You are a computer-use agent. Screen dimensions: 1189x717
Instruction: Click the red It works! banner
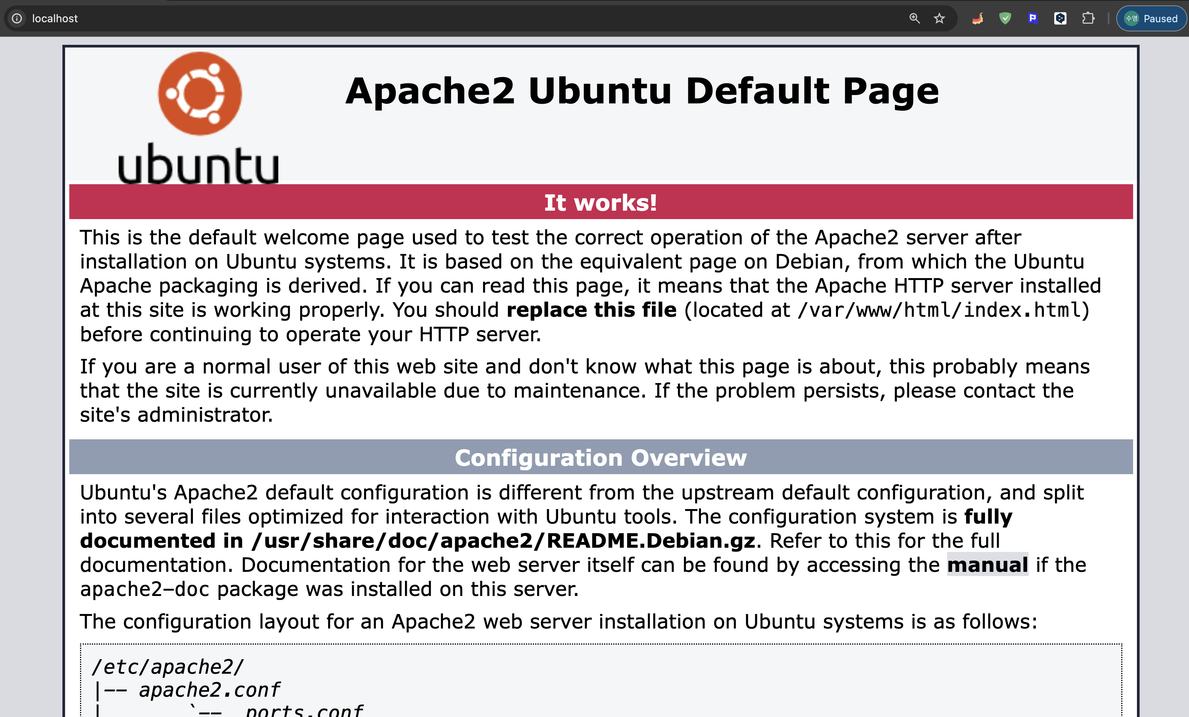(x=600, y=202)
